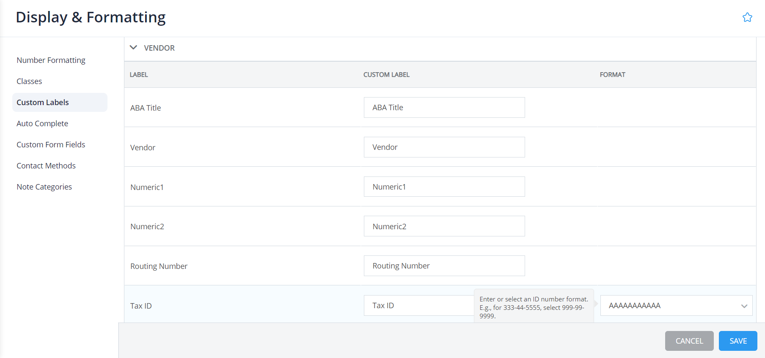Edit the ABA Title custom label field

pos(444,108)
